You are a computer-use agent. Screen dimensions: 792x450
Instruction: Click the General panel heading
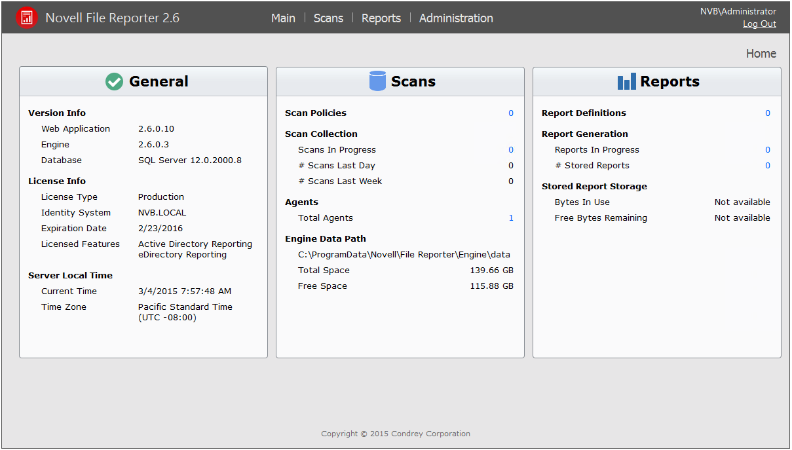(159, 81)
